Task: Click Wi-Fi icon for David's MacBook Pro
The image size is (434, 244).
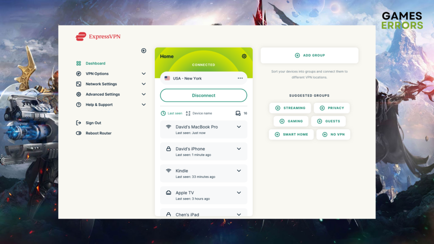Action: (x=168, y=127)
